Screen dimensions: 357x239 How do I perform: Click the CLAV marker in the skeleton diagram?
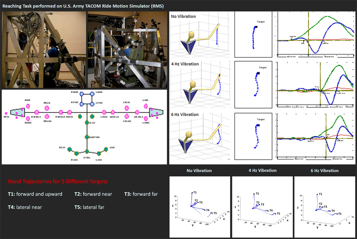[87, 123]
